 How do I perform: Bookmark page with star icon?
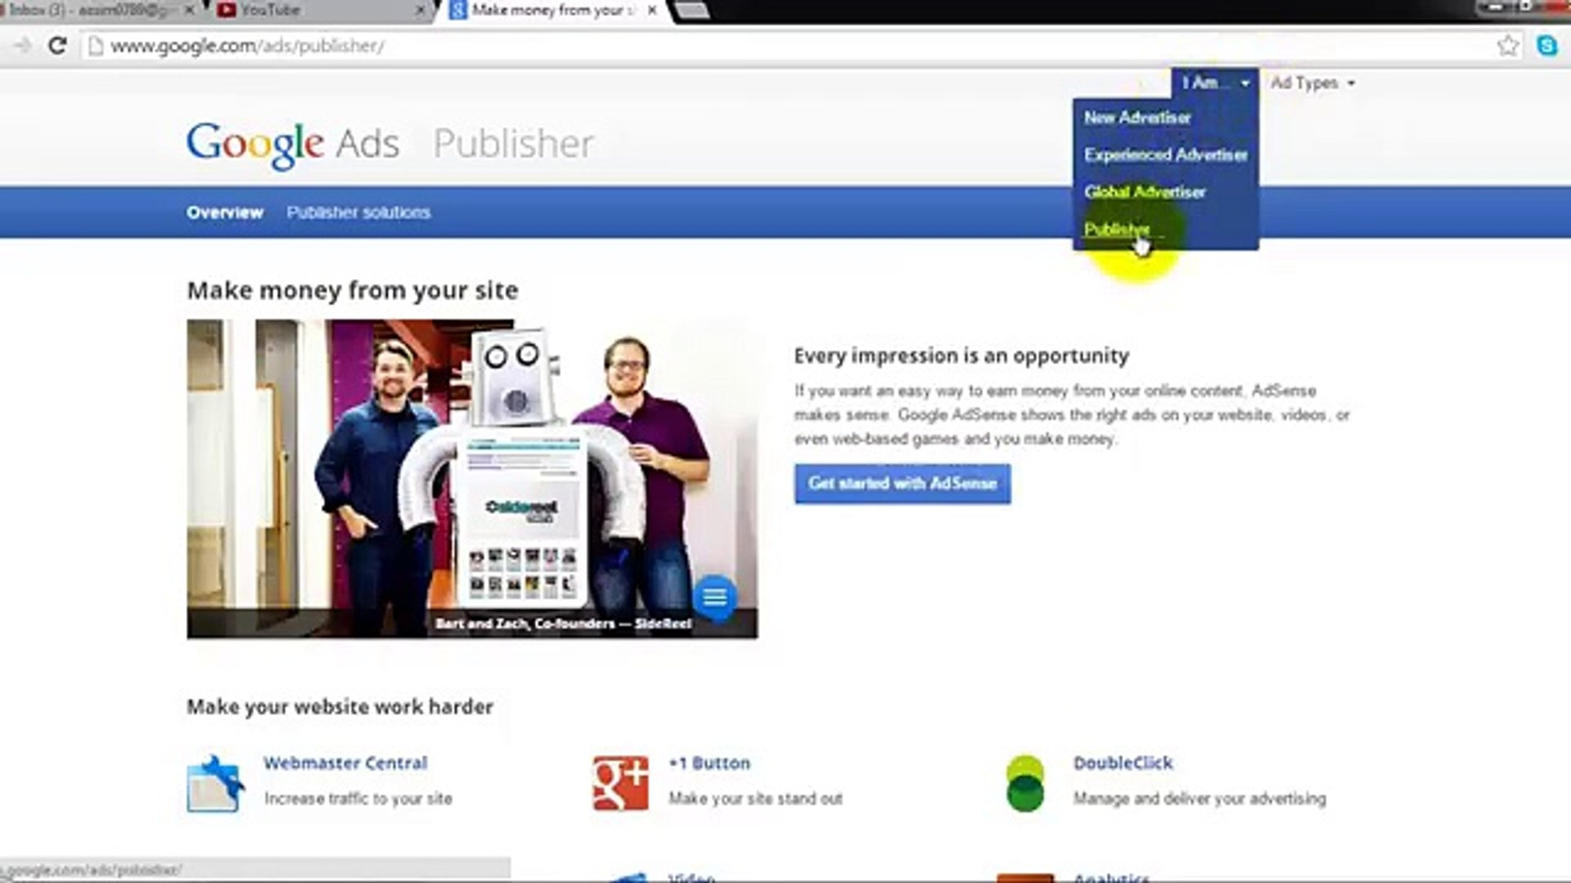(1508, 46)
